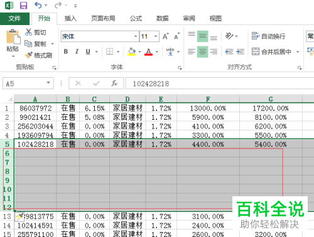The height and width of the screenshot is (237, 314).
Task: Click align left icon
Action: point(192,51)
